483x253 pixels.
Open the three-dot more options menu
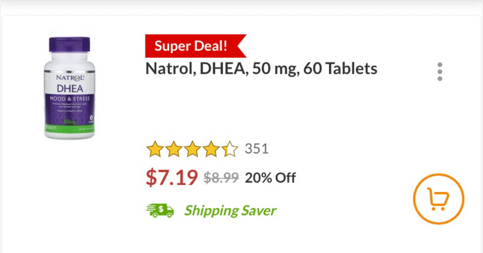coord(440,71)
